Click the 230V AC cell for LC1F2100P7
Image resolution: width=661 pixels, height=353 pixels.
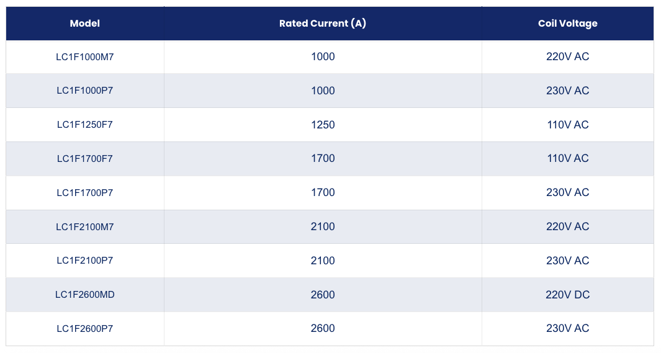pyautogui.click(x=568, y=261)
